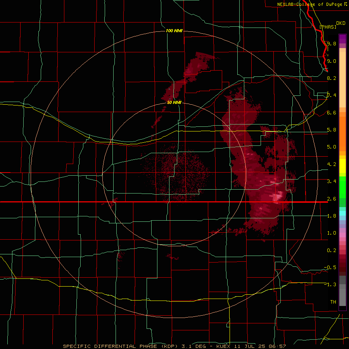Click the 1.0 scale value
This screenshot has width=349, height=349.
(332, 233)
